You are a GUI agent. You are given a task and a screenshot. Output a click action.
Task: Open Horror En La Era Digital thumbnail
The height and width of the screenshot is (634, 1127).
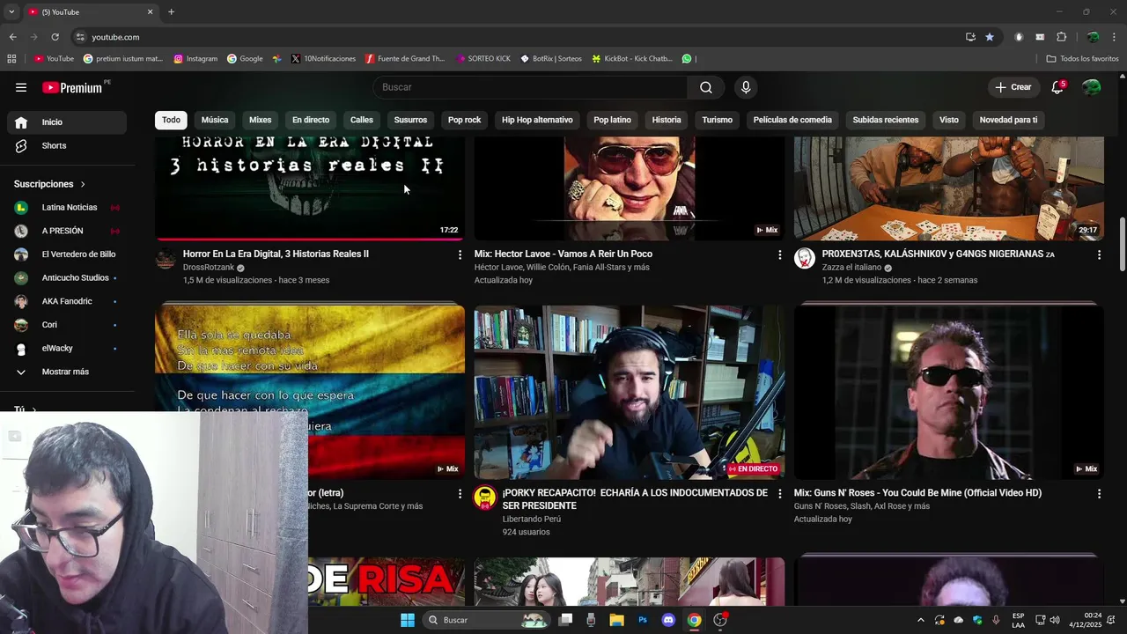[310, 188]
